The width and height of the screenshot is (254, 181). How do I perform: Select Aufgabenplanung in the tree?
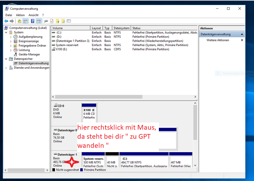click(30, 37)
